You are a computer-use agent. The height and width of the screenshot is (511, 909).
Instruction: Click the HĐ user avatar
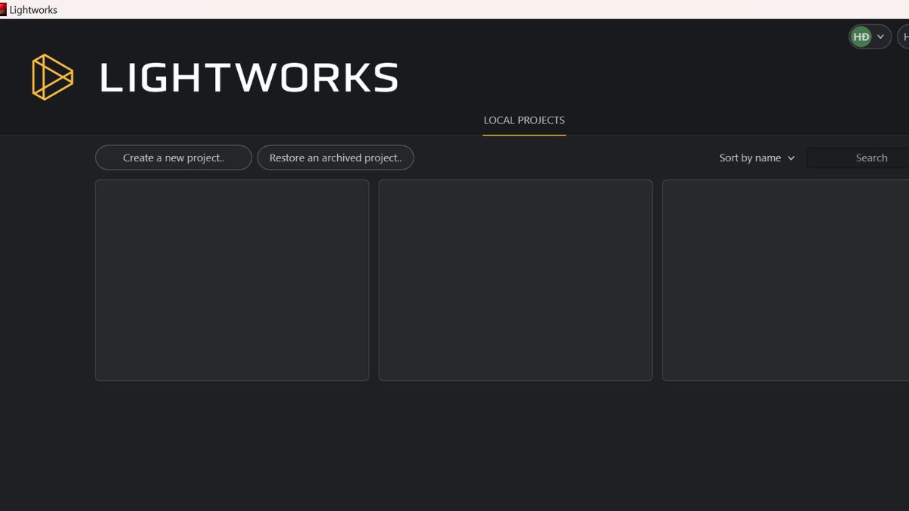pyautogui.click(x=861, y=36)
